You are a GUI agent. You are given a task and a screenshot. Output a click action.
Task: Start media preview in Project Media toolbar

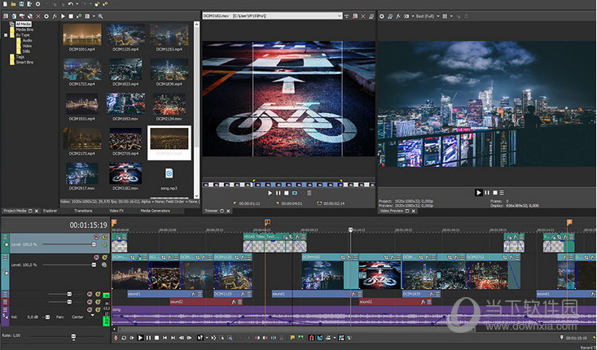pos(63,16)
